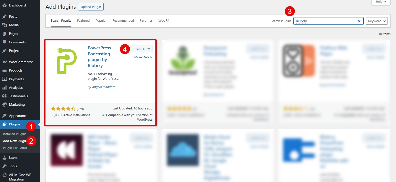This screenshot has height=182, width=396.
Task: Click the blurred blue plug plugin thumbnail
Action: pyautogui.click(x=299, y=150)
